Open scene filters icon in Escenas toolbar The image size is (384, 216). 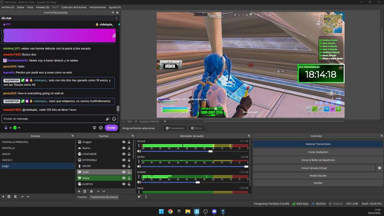click(15, 196)
